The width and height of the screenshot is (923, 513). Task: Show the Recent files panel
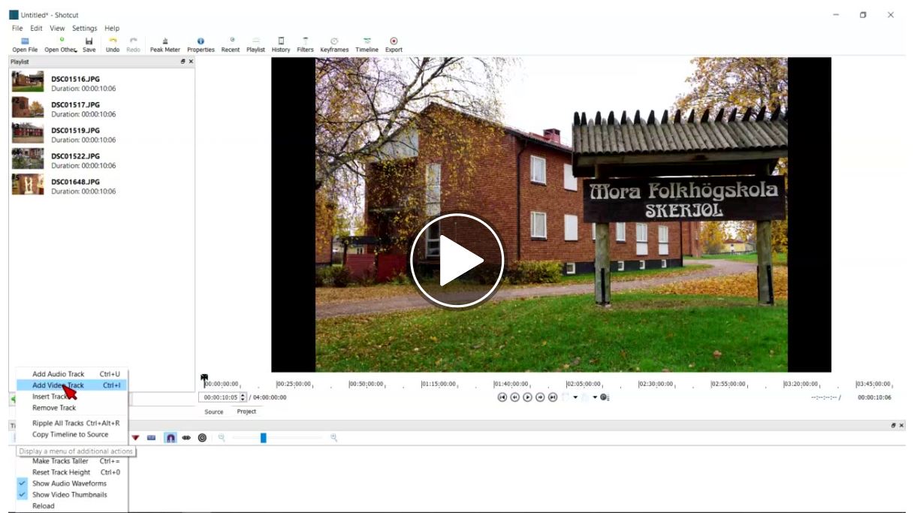pos(231,45)
